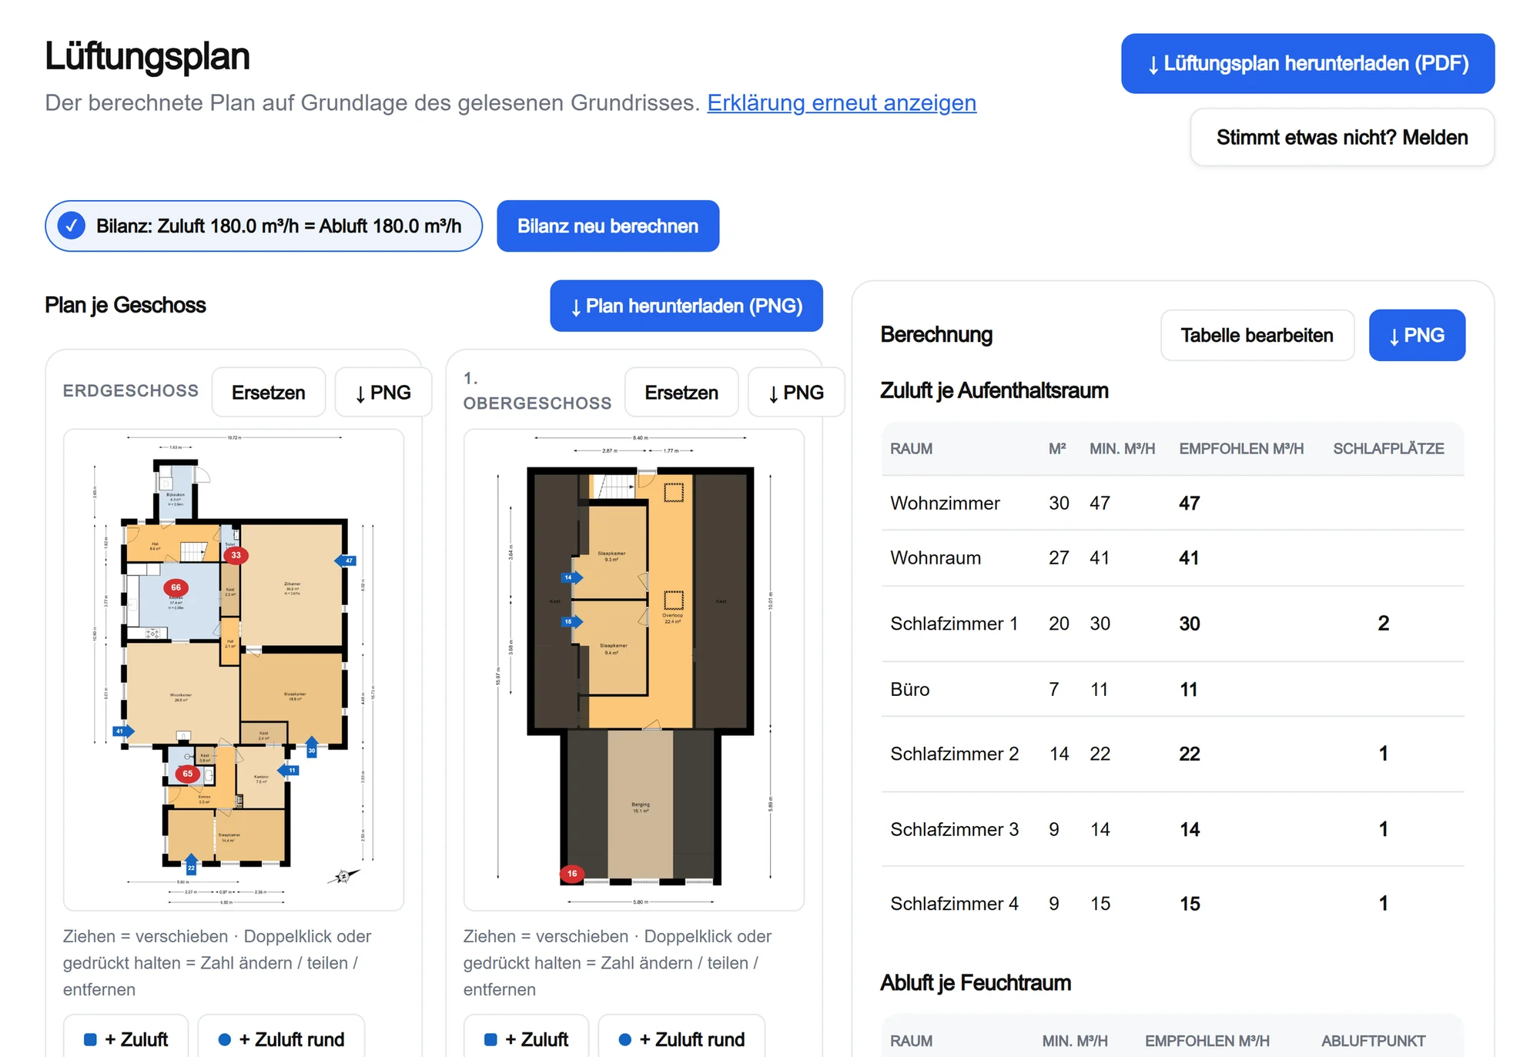Click the blue balance checkmark icon
The image size is (1540, 1057).
tap(72, 226)
